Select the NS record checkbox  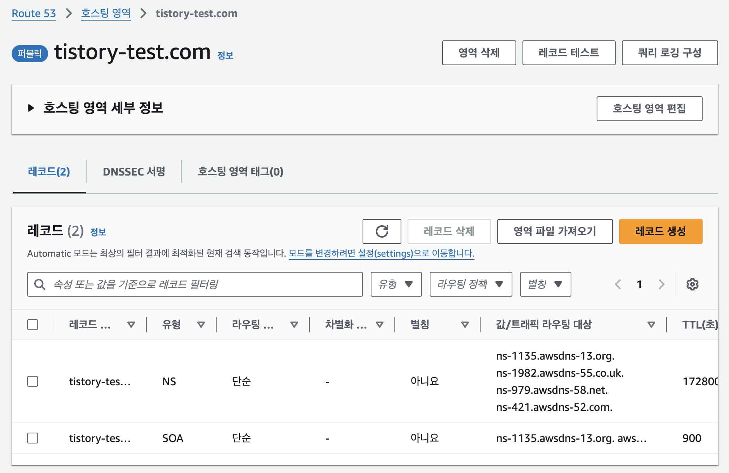33,381
